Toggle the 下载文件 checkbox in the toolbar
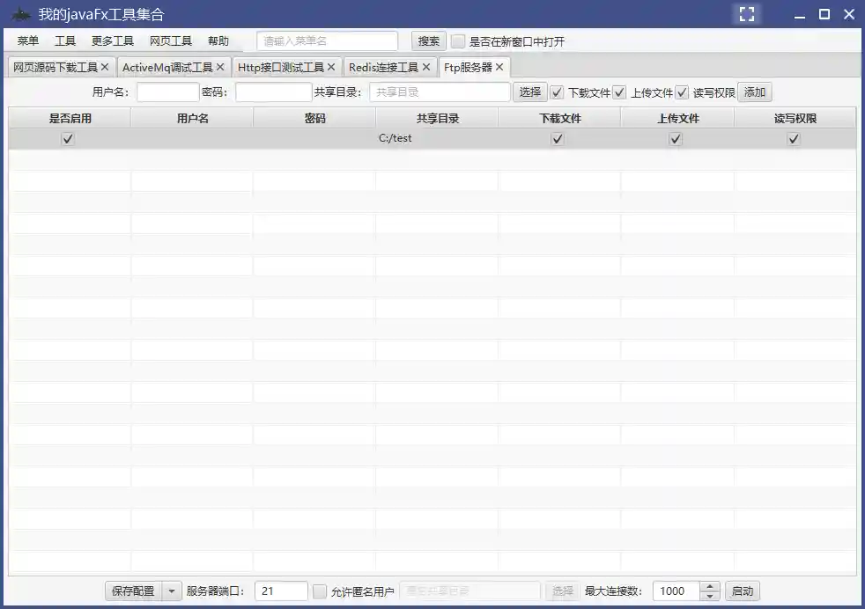Screen dimensions: 865x609 (558, 92)
